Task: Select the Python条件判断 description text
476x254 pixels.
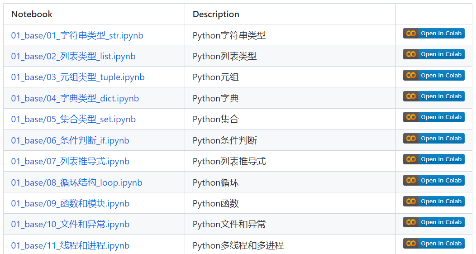Action: [x=224, y=141]
